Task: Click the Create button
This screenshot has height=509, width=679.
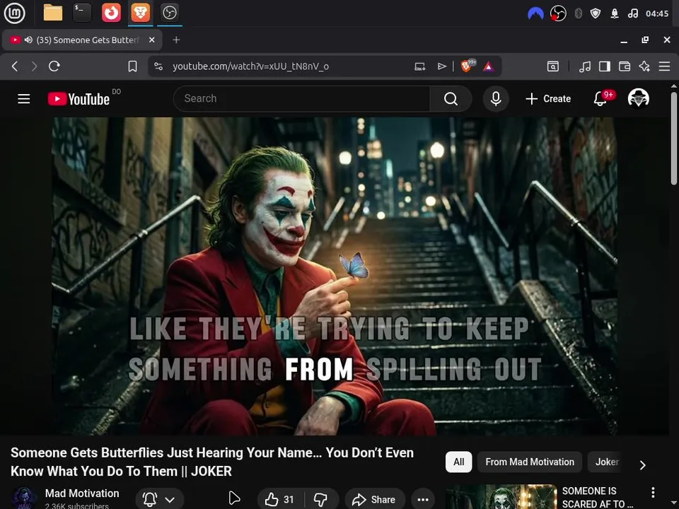Action: click(x=548, y=99)
